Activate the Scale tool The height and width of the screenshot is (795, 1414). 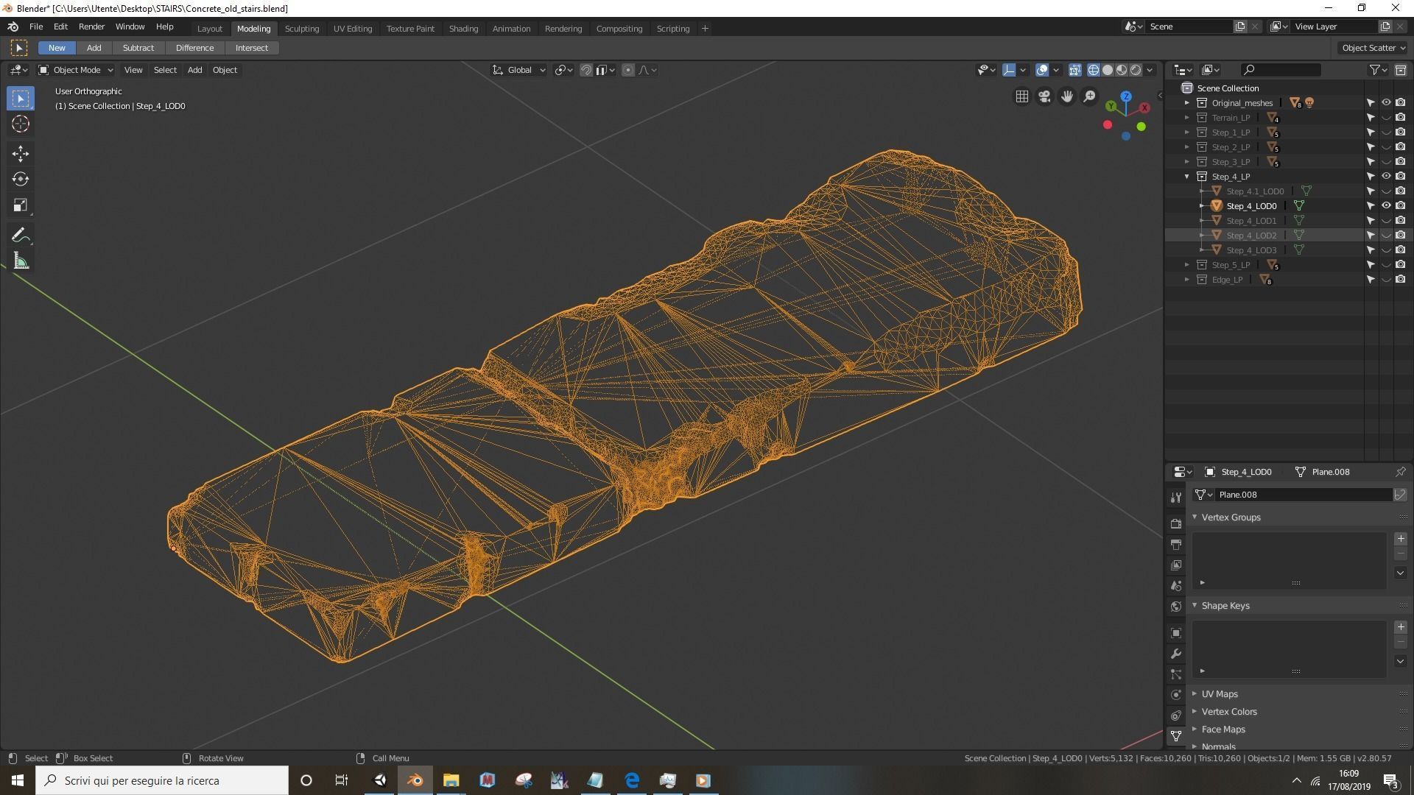21,205
